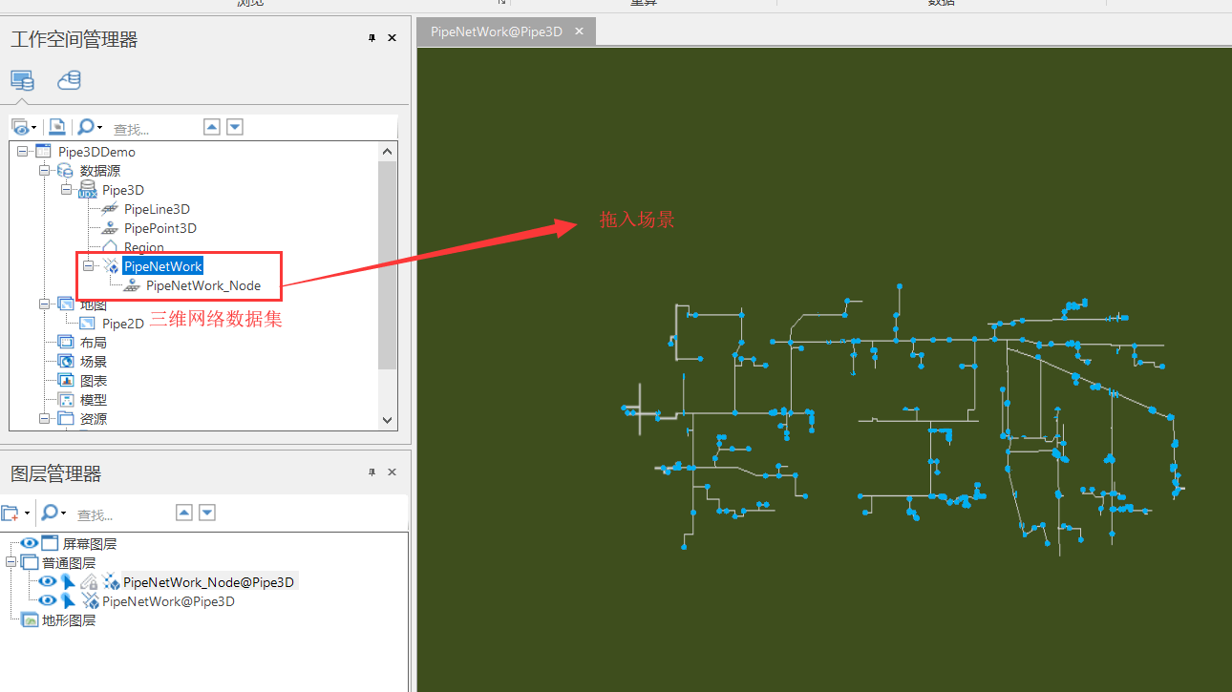Select the PipeNetWork_Node sub-dataset

pos(203,285)
